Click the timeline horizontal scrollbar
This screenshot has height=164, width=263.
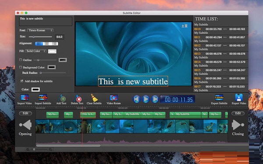pos(68,145)
